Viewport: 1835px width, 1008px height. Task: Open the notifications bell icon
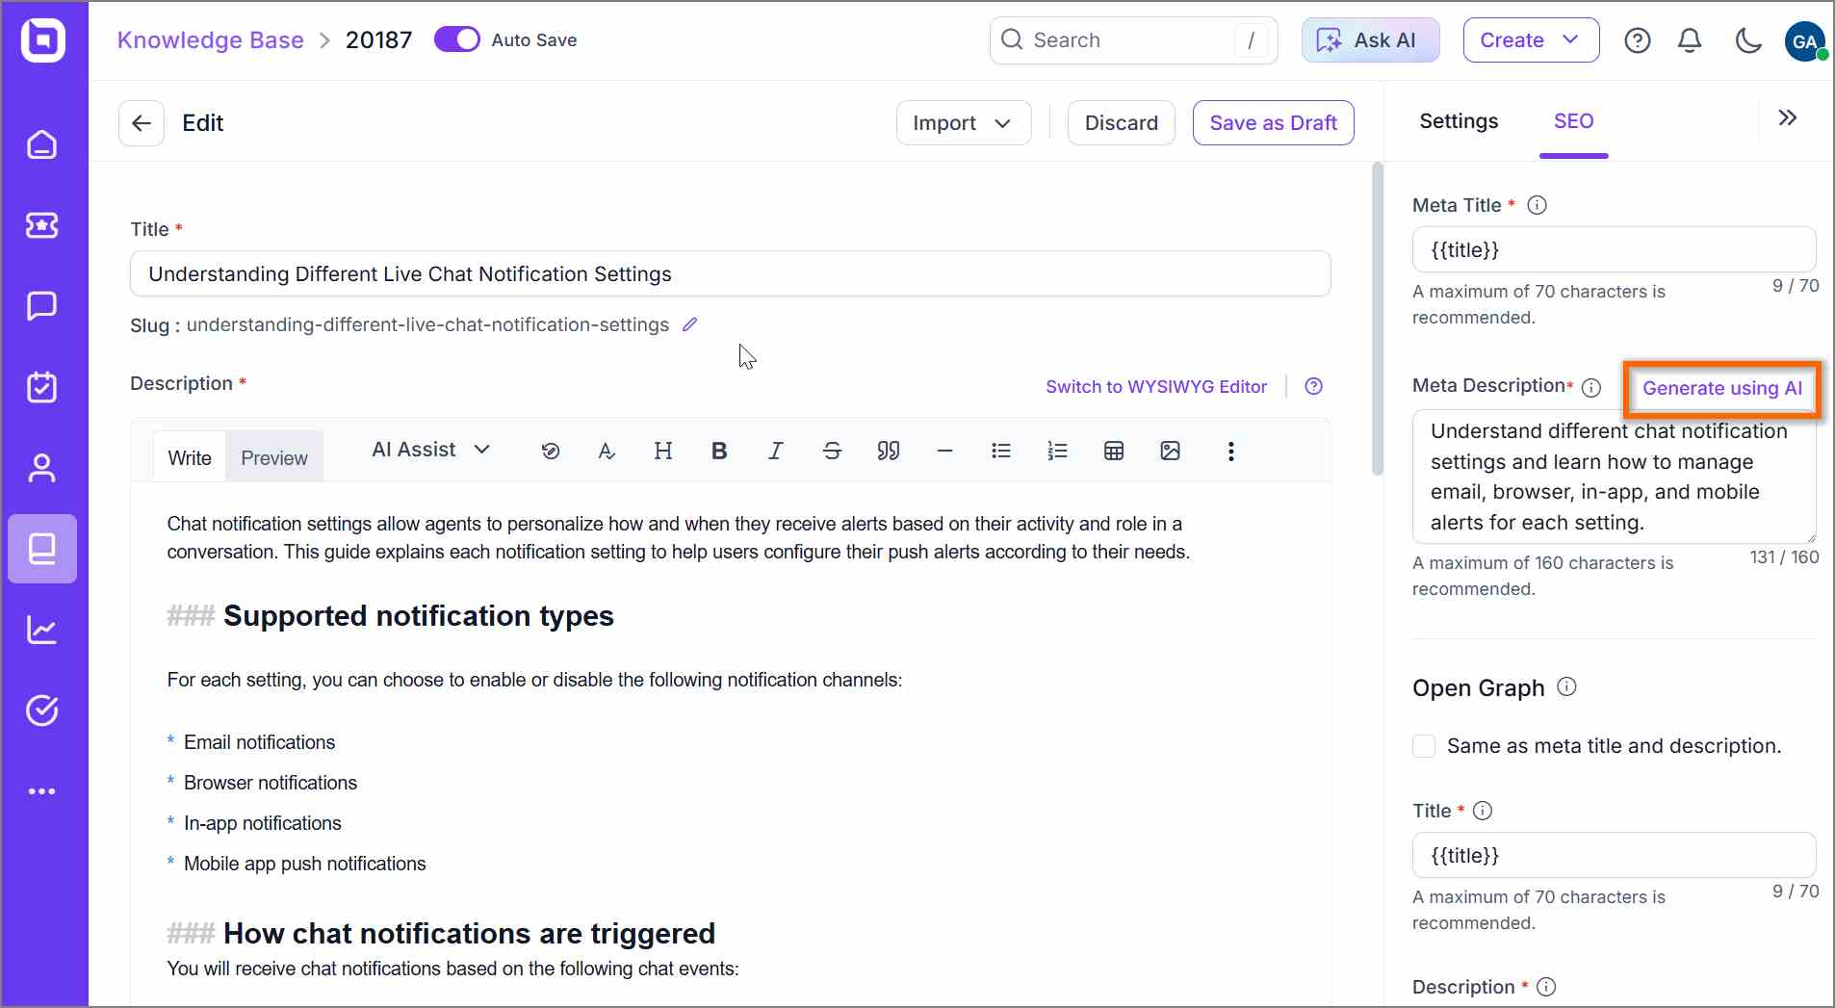[1690, 40]
